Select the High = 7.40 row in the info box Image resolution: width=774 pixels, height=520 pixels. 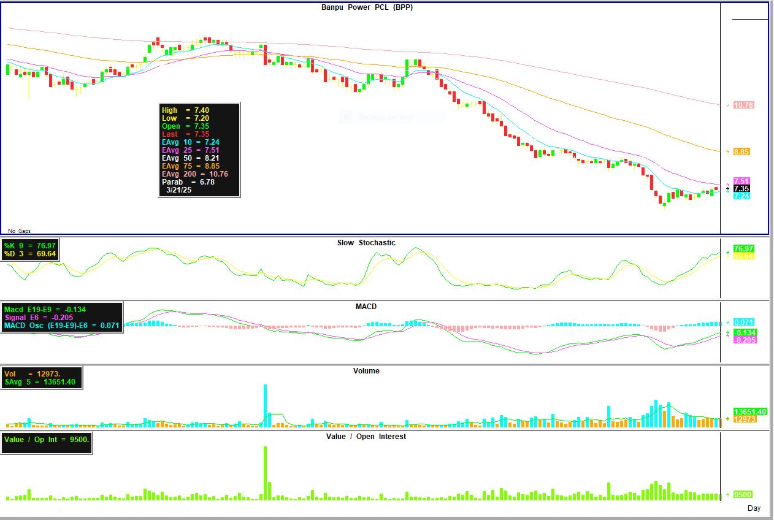(185, 110)
